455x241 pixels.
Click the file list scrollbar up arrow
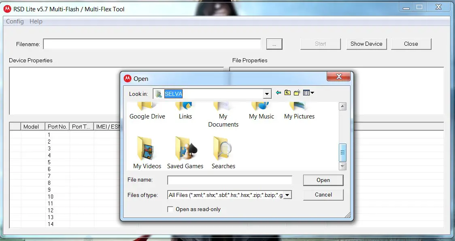point(342,106)
